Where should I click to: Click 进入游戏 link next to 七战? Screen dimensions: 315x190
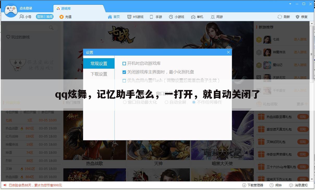click(300, 39)
